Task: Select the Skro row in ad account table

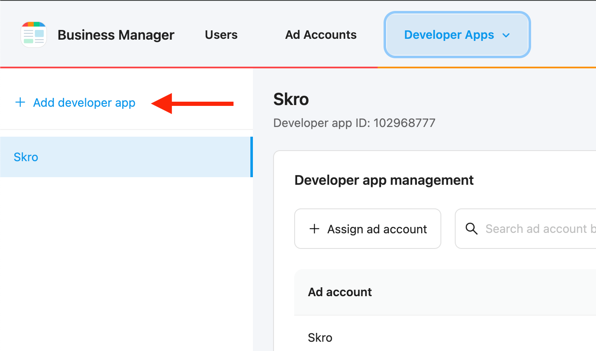Action: point(445,337)
